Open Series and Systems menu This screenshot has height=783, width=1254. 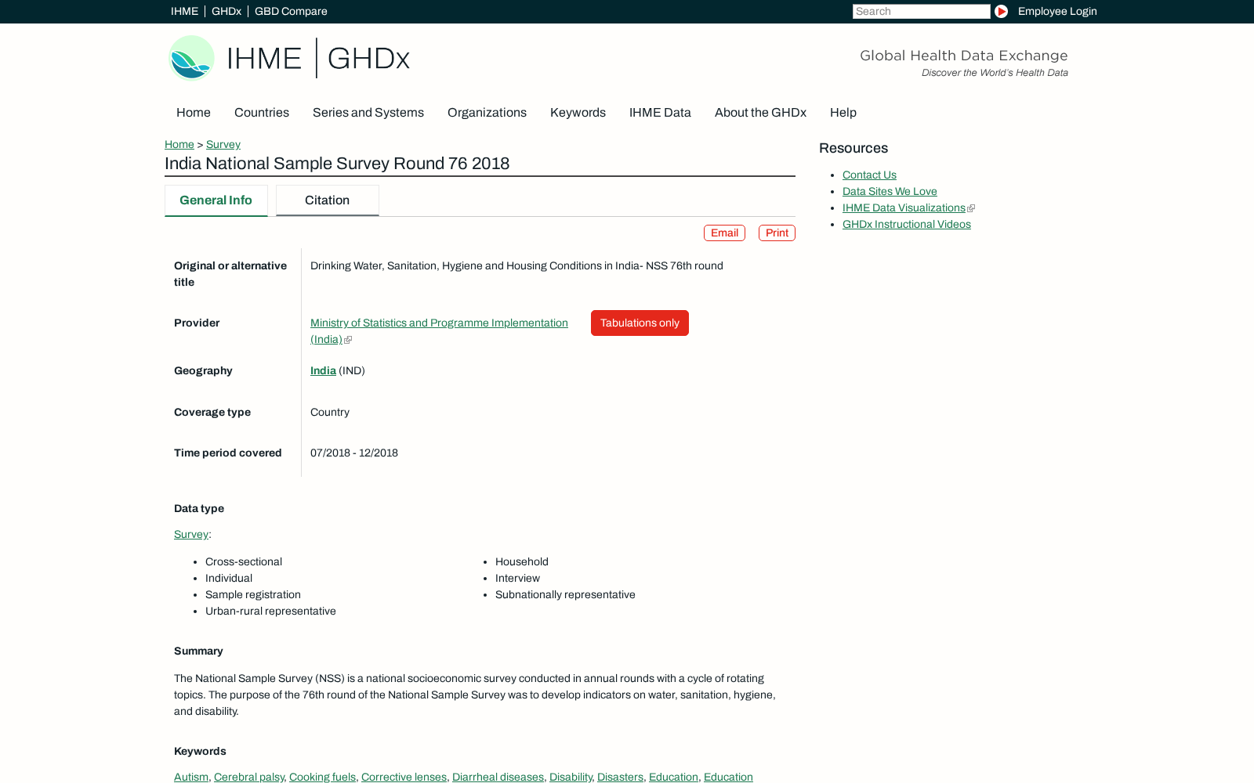[x=368, y=113]
